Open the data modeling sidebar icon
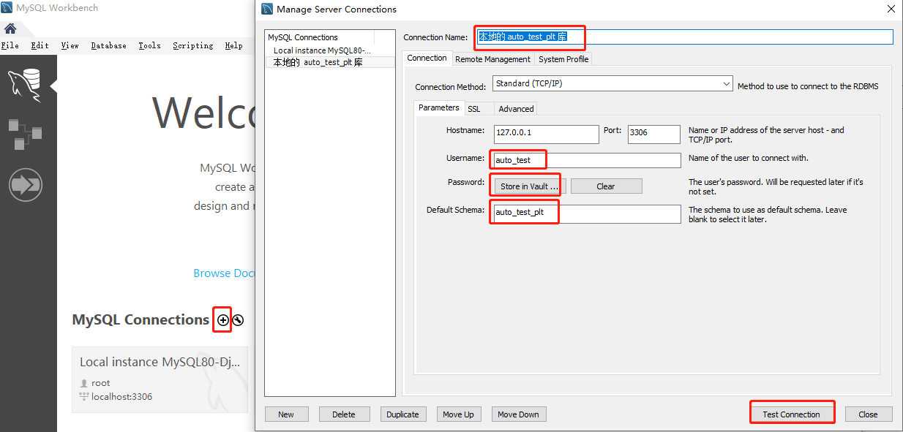The height and width of the screenshot is (432, 903). pyautogui.click(x=25, y=134)
